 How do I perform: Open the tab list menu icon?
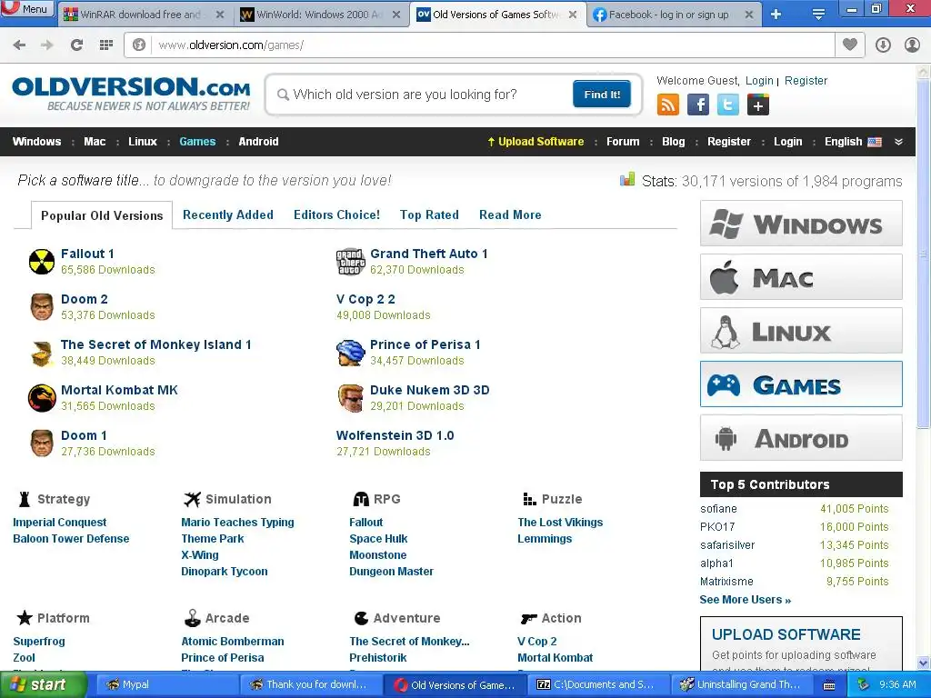(818, 15)
